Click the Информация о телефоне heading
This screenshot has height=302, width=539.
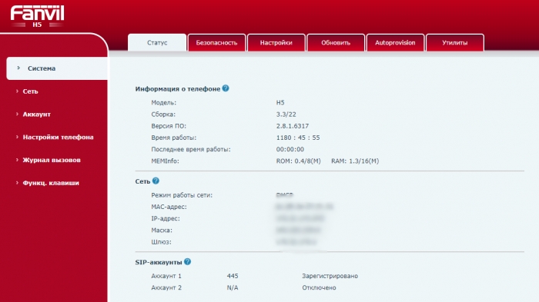click(x=178, y=89)
